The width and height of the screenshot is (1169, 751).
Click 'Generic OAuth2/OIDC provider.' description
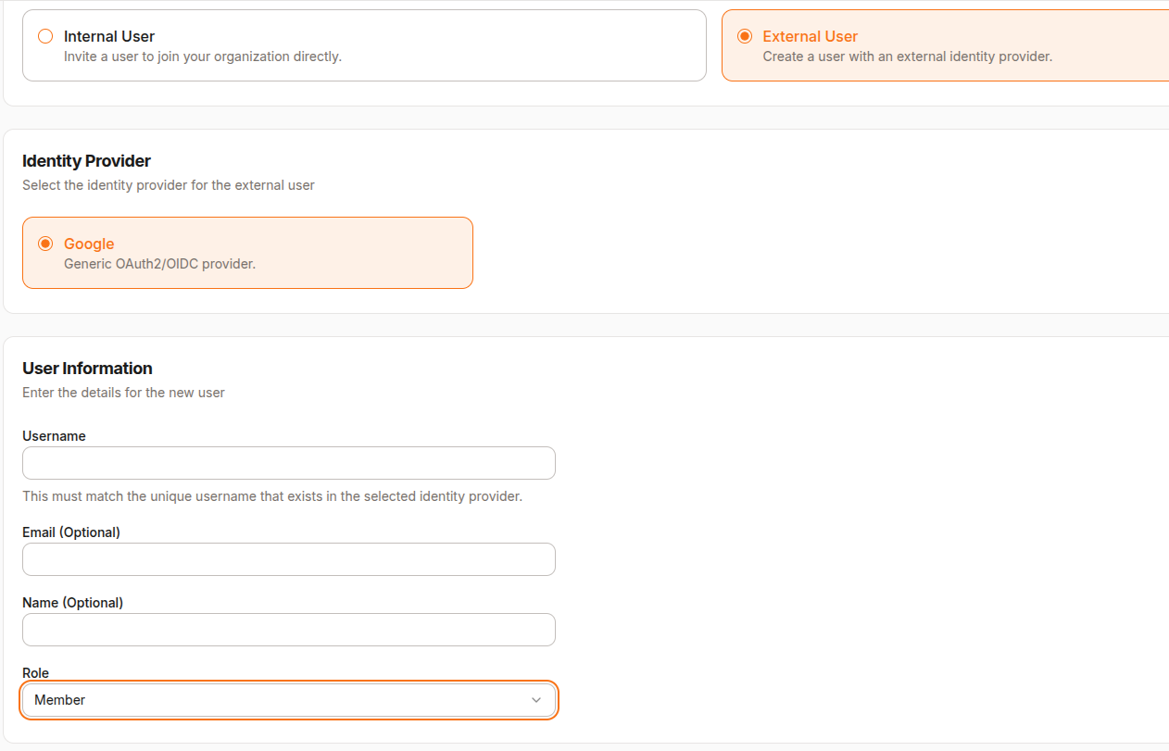(x=159, y=264)
